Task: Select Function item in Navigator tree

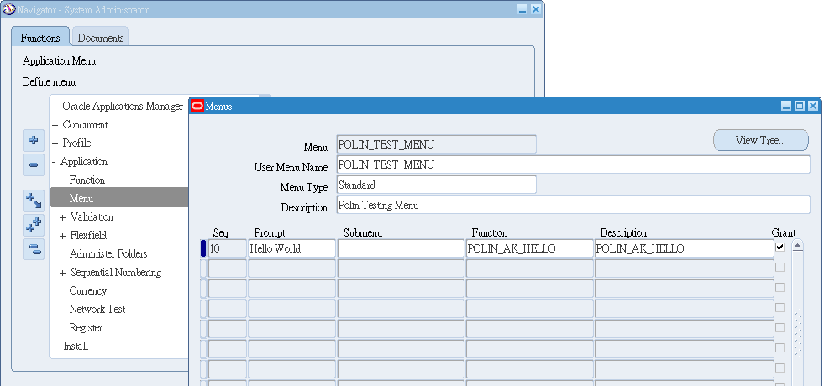Action: [x=87, y=180]
